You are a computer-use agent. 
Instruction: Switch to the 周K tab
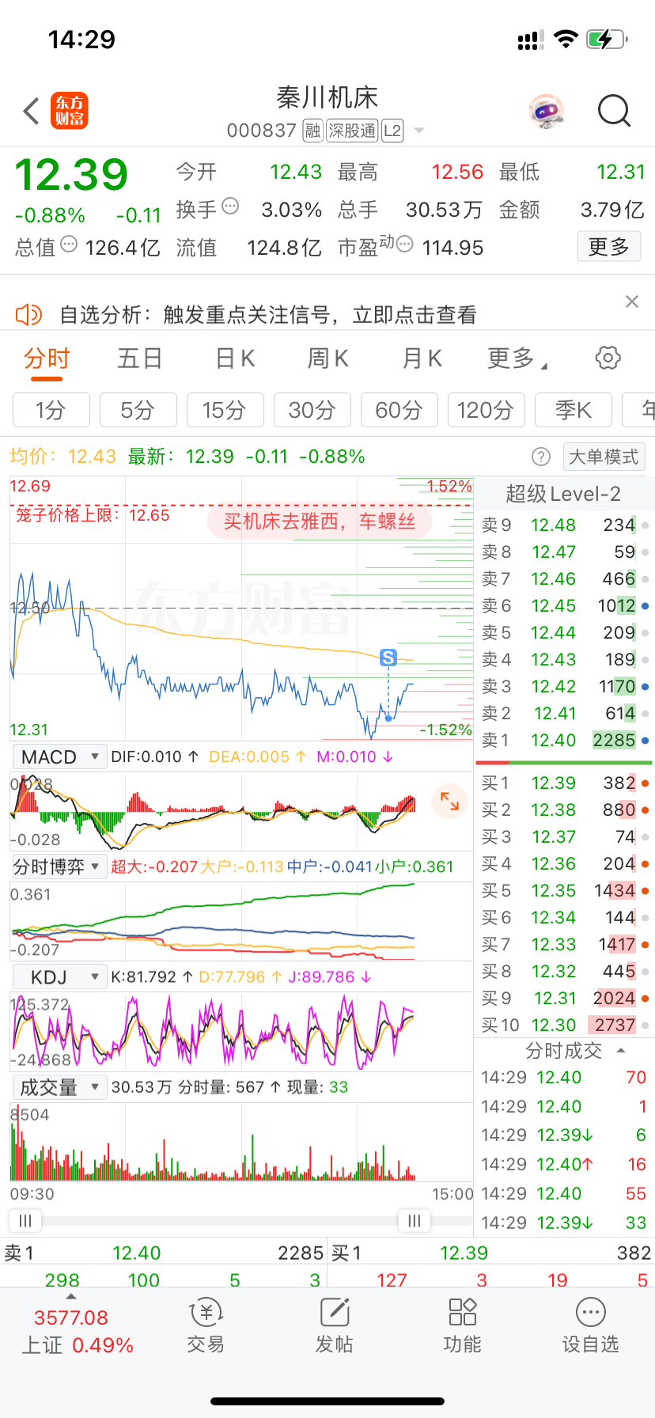coord(327,358)
